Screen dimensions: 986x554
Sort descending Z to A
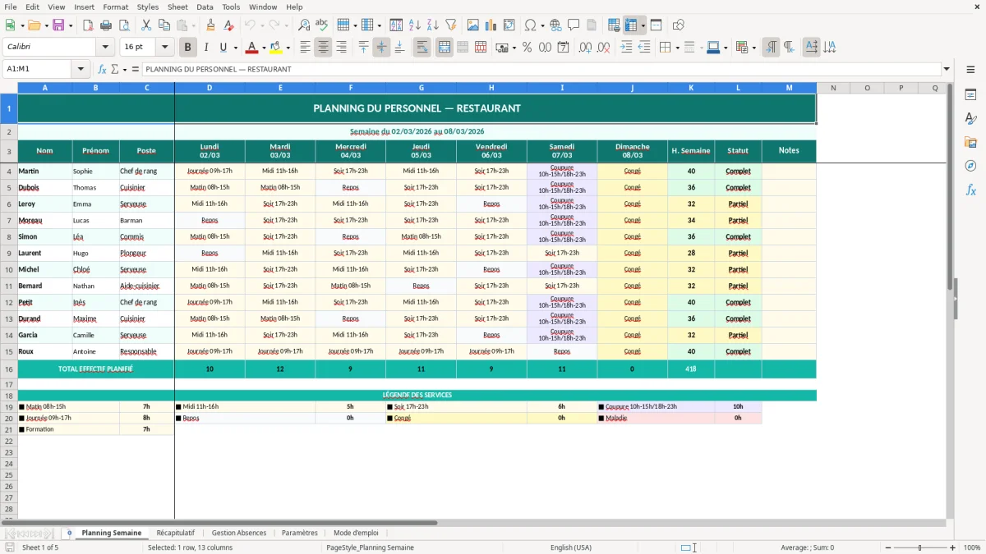pyautogui.click(x=432, y=25)
